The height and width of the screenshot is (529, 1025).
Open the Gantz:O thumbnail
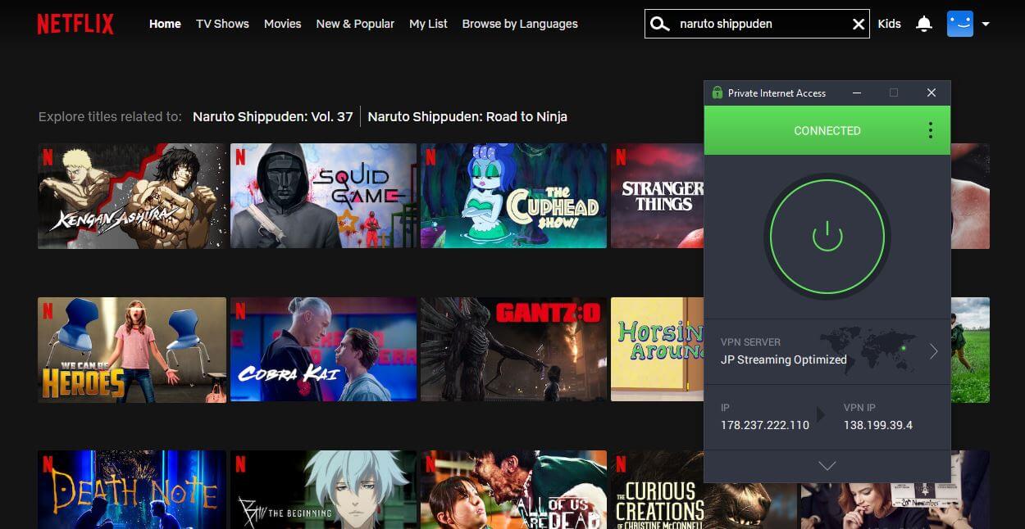click(513, 350)
